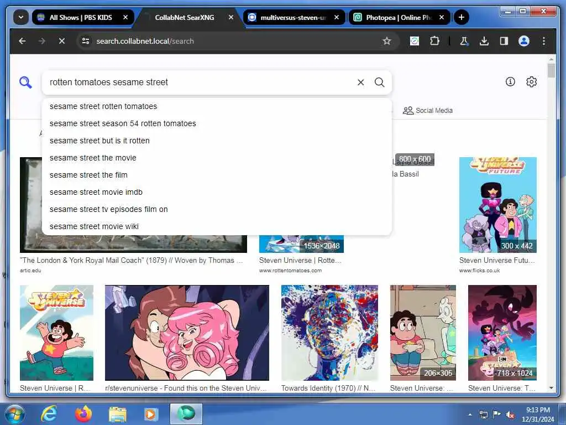The image size is (566, 425).
Task: Close the Photopea tab
Action: 442,17
